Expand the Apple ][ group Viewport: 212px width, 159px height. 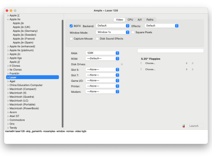8,15
